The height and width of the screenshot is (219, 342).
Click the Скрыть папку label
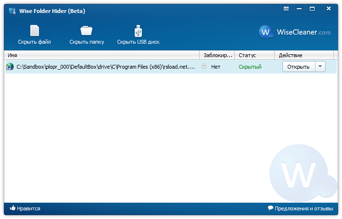coord(87,42)
